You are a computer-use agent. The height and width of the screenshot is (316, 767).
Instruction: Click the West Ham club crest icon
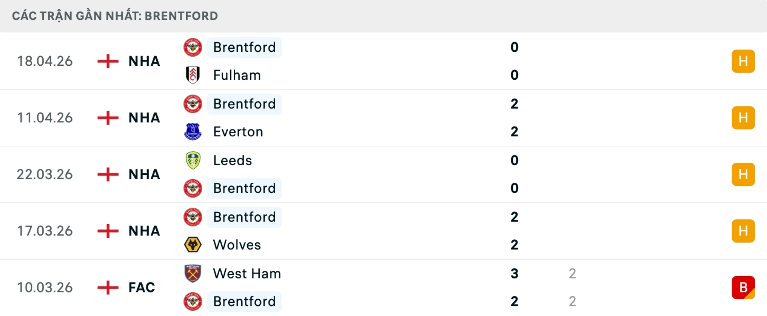[193, 273]
